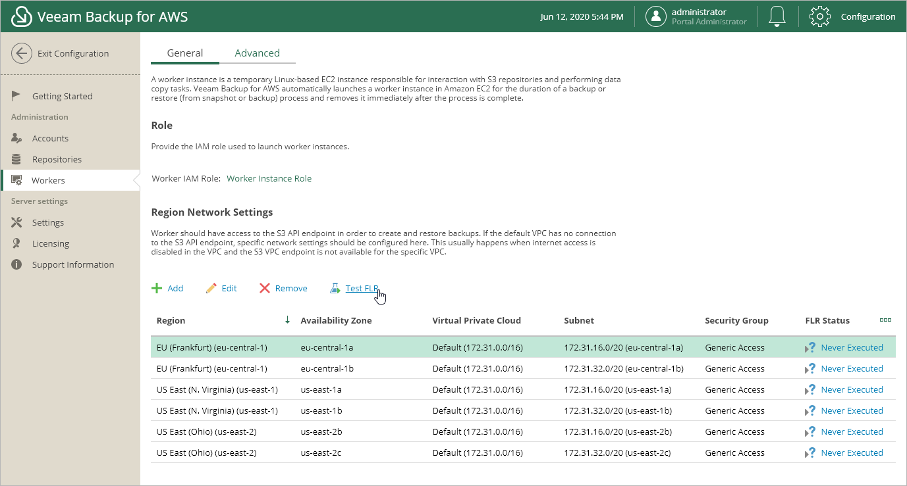Click the green plus Add icon

click(157, 288)
